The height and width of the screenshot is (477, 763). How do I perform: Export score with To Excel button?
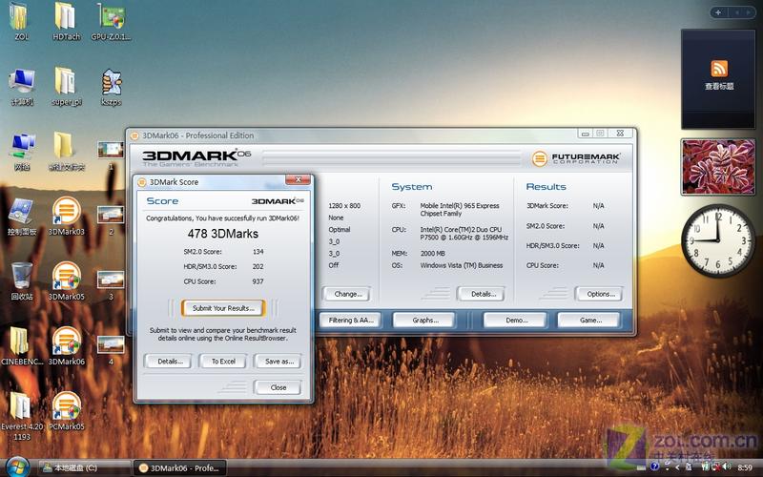tap(223, 362)
